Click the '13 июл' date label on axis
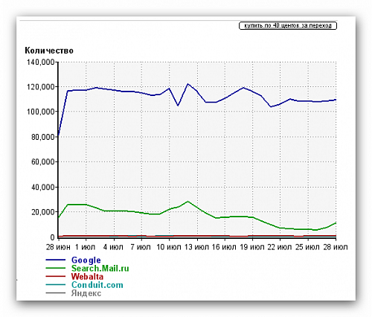 click(197, 247)
